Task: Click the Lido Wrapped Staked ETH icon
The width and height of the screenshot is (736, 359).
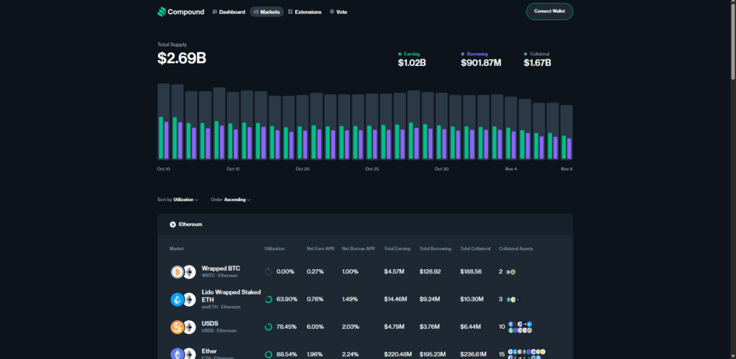Action: coord(178,299)
